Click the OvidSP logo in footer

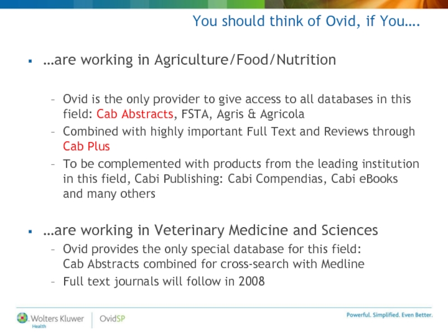point(113,319)
